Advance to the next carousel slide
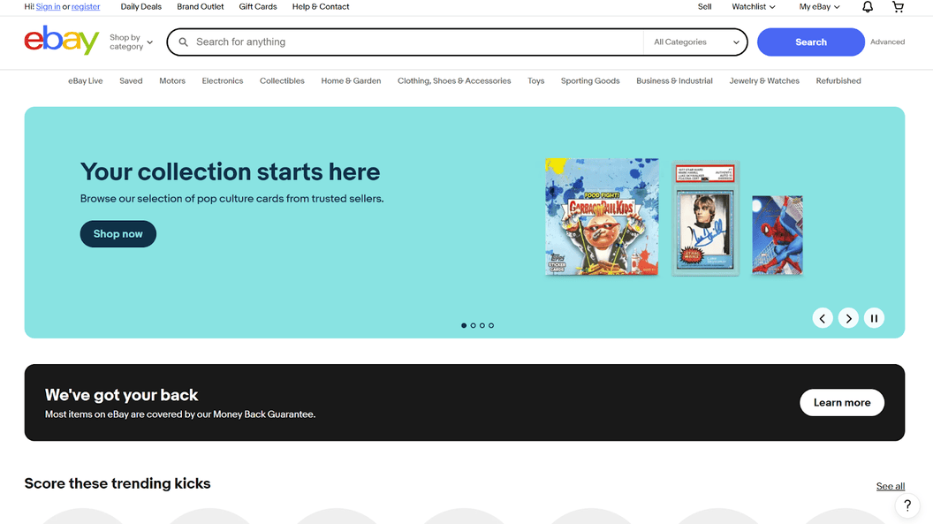This screenshot has height=524, width=933. point(848,318)
